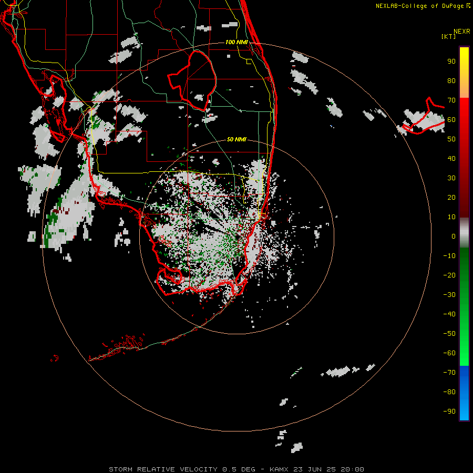The width and height of the screenshot is (473, 473).
Task: Click the -30 value on velocity scale
Action: click(x=449, y=295)
